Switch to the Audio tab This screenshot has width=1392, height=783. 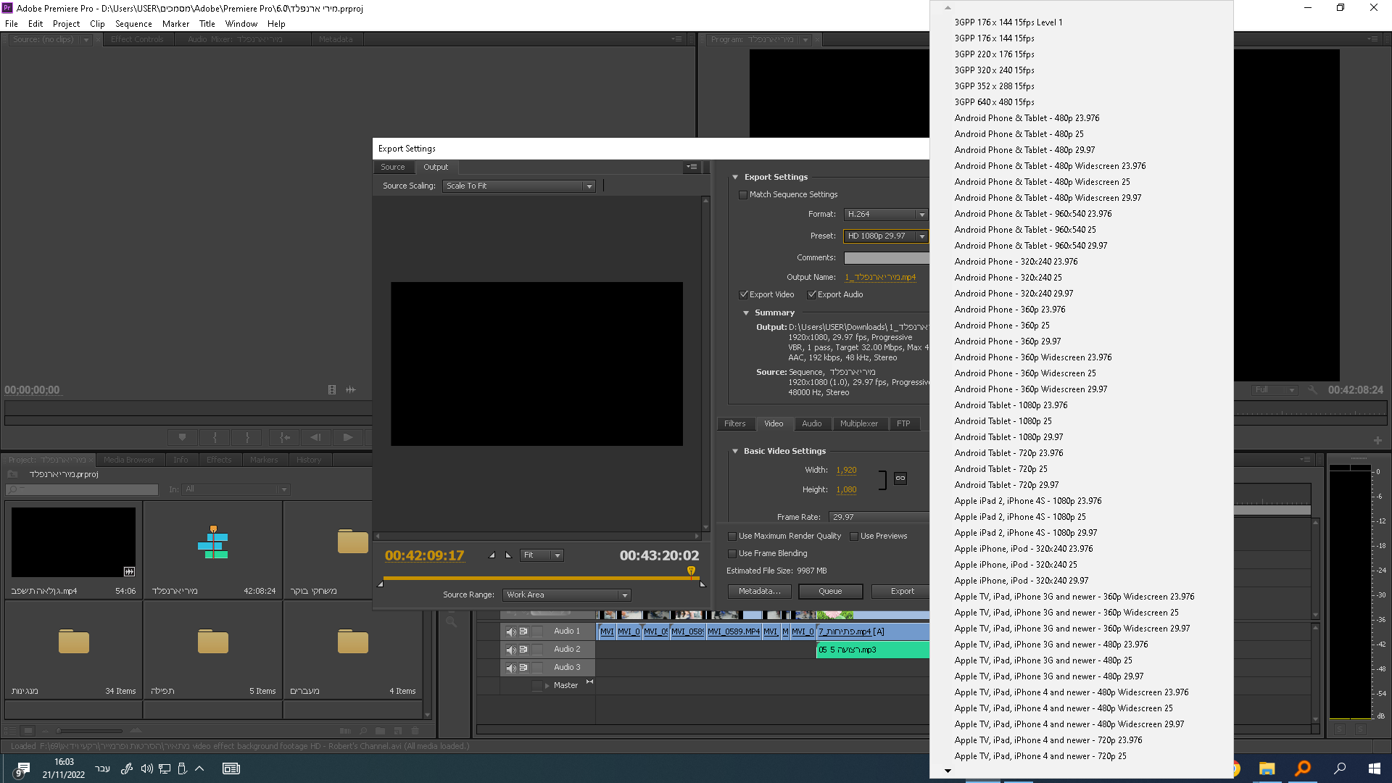811,424
